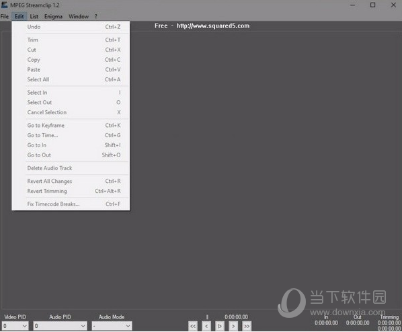
Task: Click the current time 0:00:00,00 readout
Action: tap(237, 317)
